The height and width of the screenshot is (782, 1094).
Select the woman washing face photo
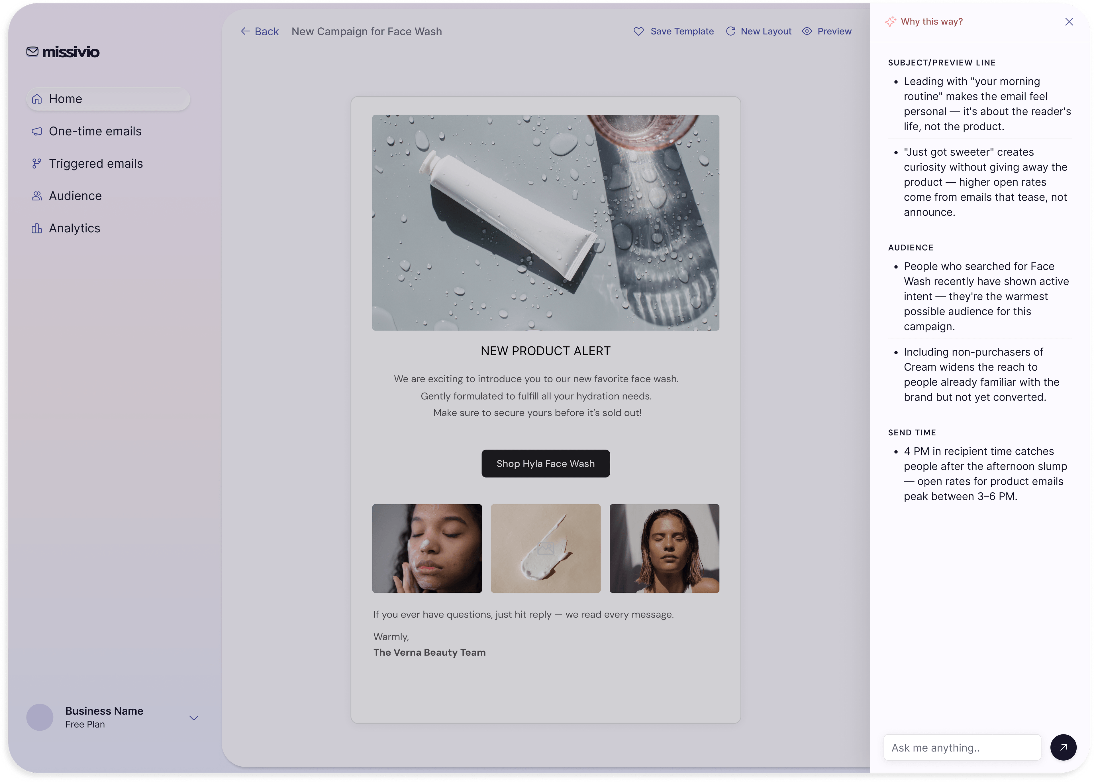point(427,548)
